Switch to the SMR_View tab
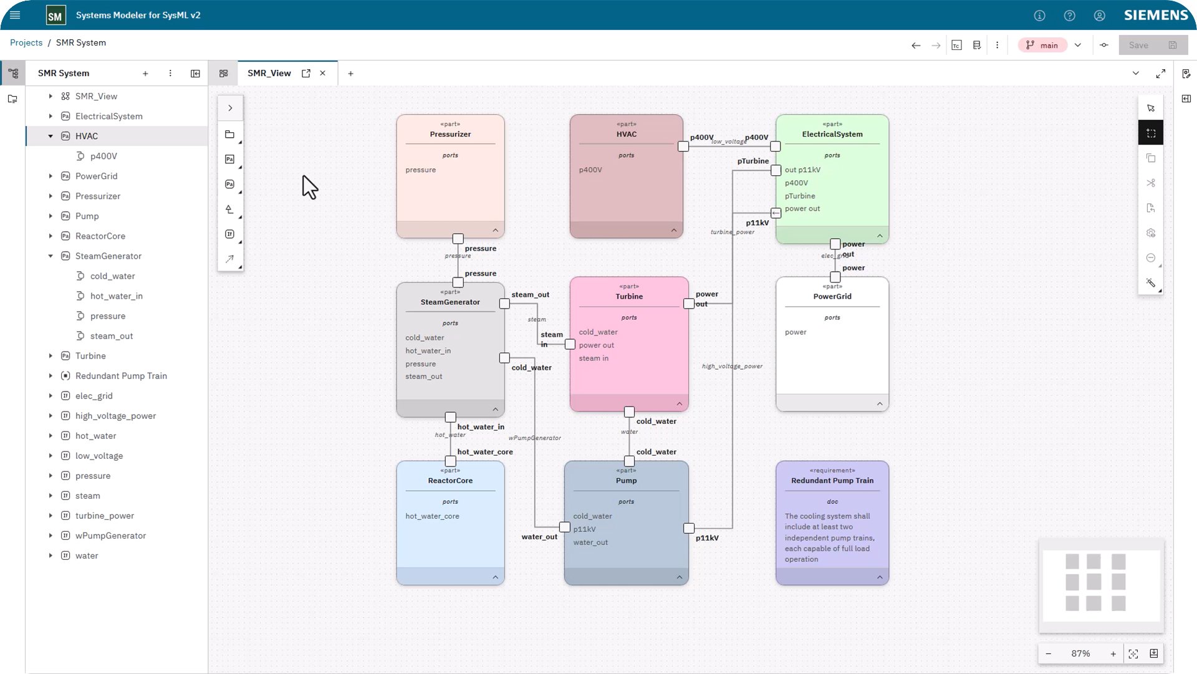The width and height of the screenshot is (1197, 674). point(269,74)
